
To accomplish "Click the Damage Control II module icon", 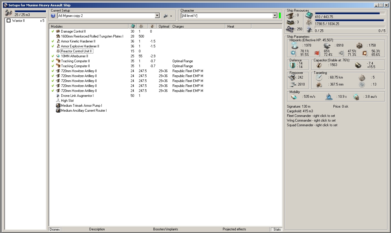I will tap(58, 31).
